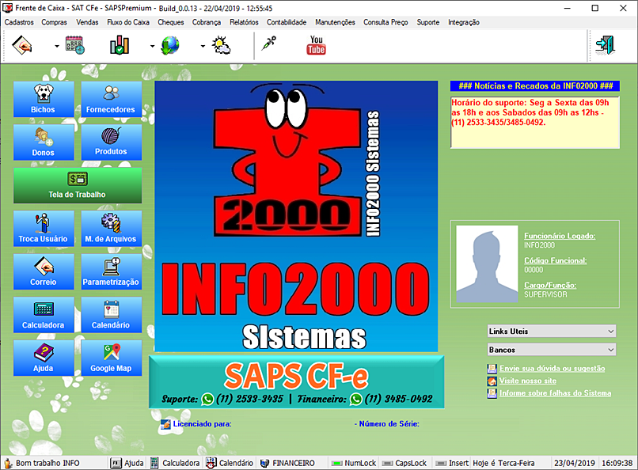The image size is (638, 470).
Task: Click the Insert status indicator
Action: click(452, 463)
